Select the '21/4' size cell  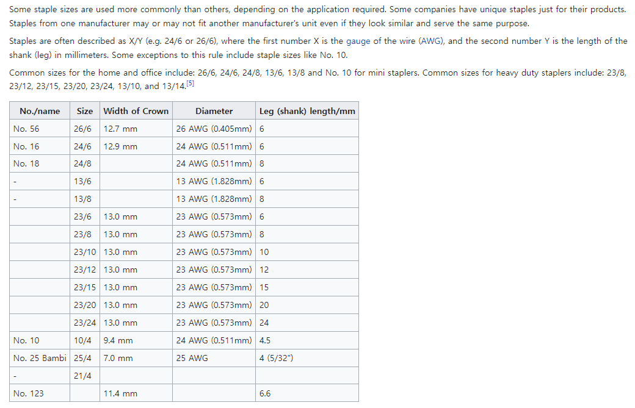(x=82, y=376)
